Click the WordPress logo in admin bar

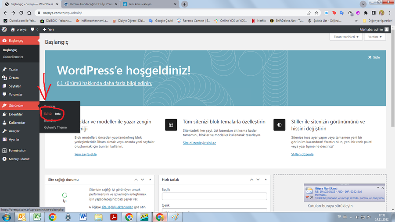pyautogui.click(x=4, y=29)
